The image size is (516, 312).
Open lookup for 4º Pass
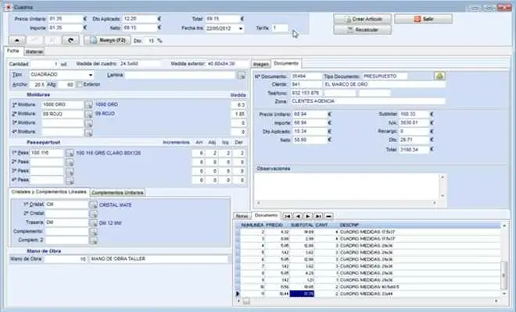[70, 180]
